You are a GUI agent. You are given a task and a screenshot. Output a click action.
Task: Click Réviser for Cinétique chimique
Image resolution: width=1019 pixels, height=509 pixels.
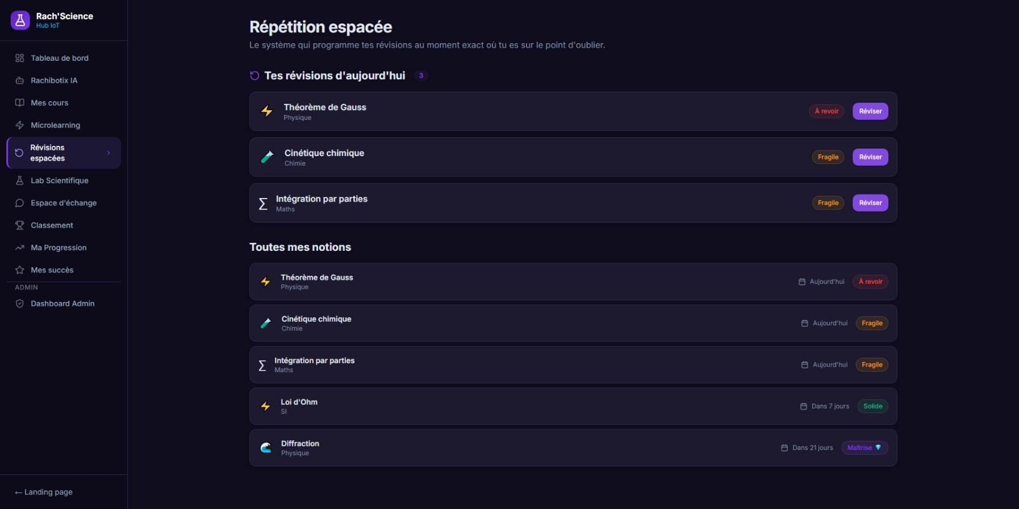870,157
